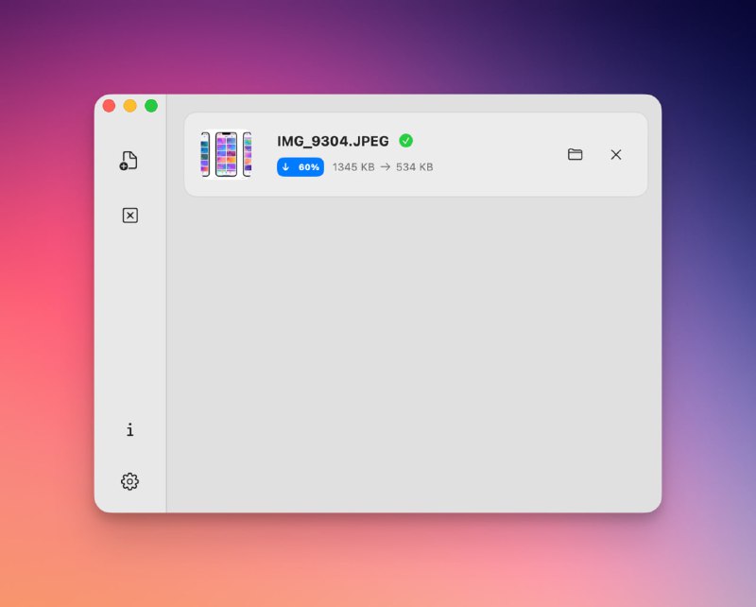Click the blue 60% savings badge
The image size is (756, 607).
300,166
